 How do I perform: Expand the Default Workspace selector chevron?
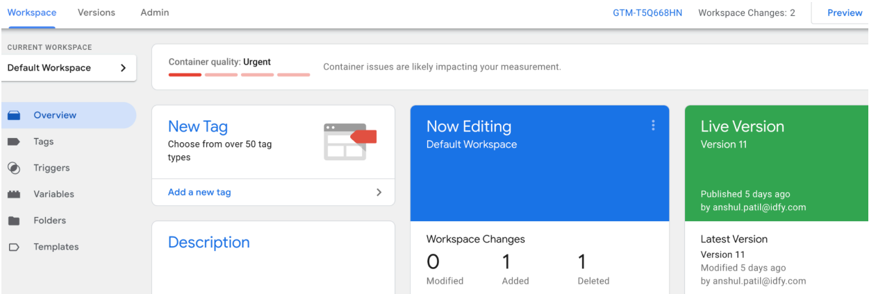[123, 68]
